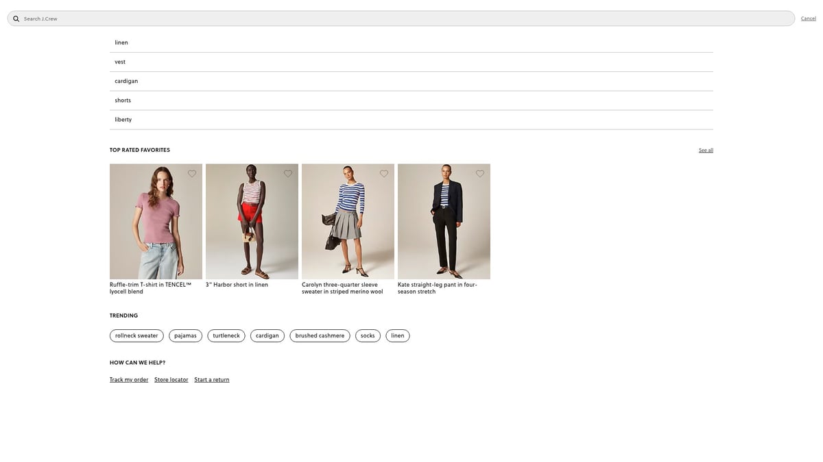Screen dimensions: 823x462
Task: Click the rollneck sweater trending pill
Action: tap(136, 336)
